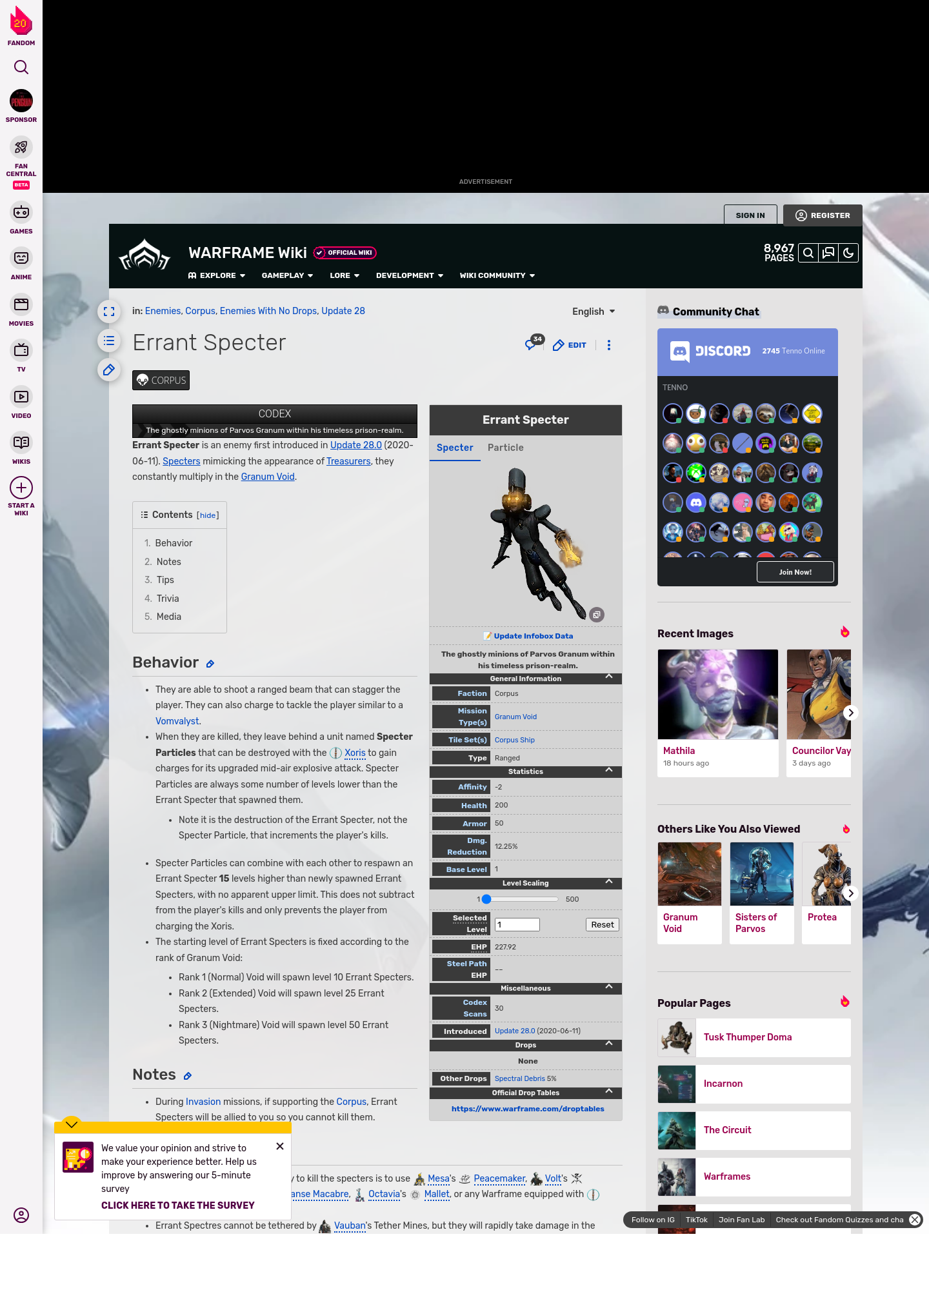This screenshot has height=1290, width=929.
Task: Click the Sign In button
Action: [x=750, y=215]
